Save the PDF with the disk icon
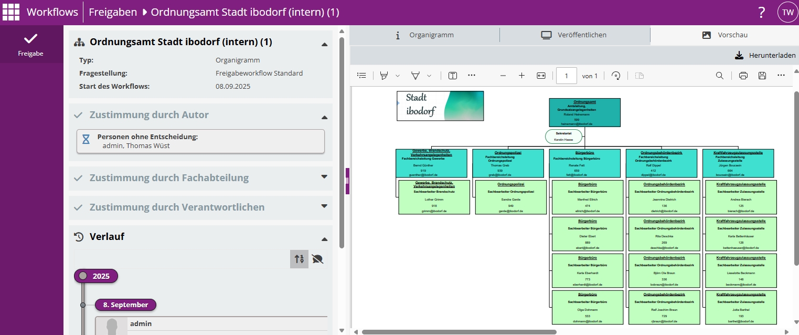Viewport: 799px width, 335px height. [762, 76]
